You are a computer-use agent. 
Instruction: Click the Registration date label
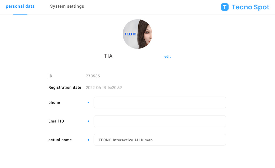click(65, 87)
